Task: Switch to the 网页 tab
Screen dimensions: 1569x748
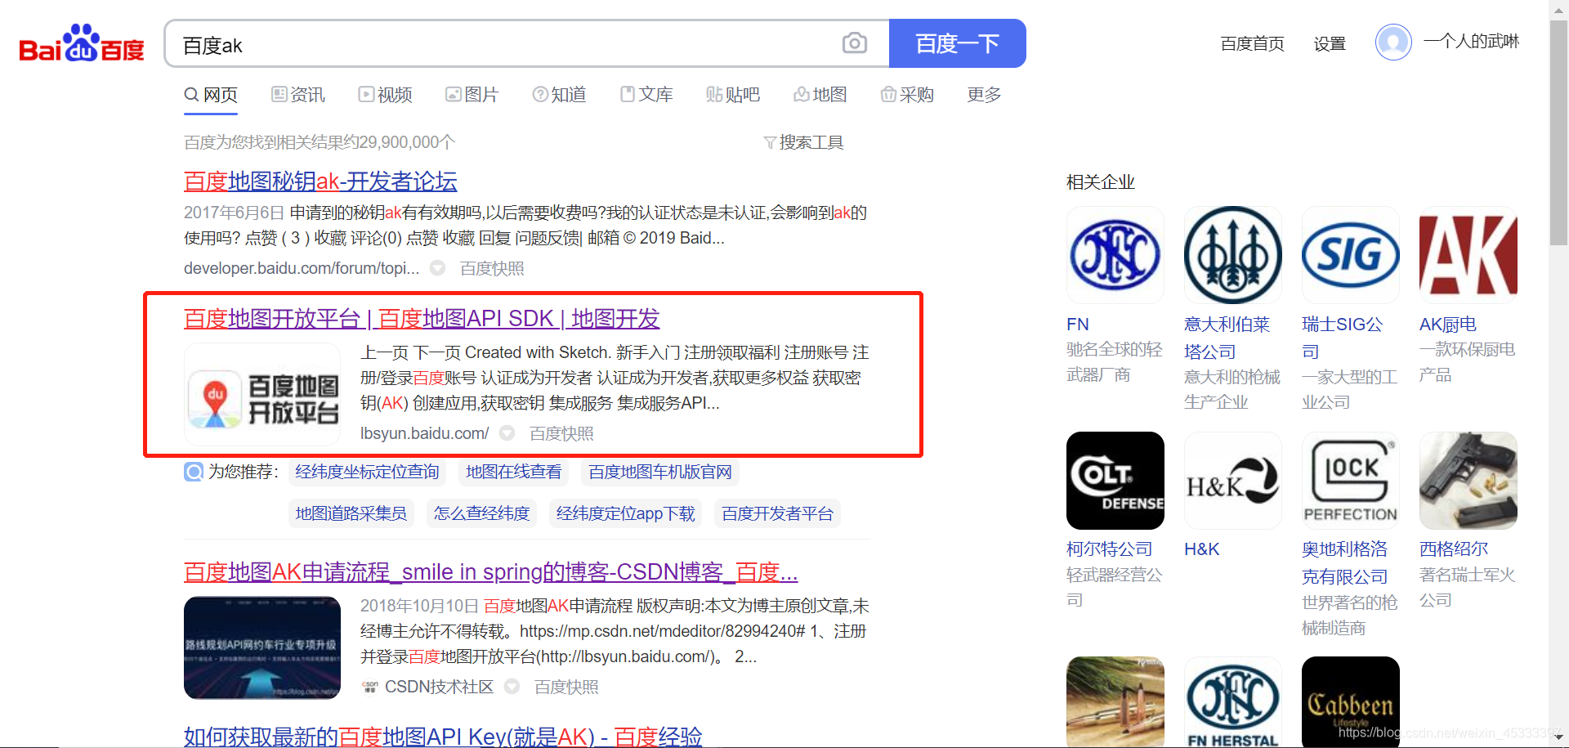Action: point(211,95)
